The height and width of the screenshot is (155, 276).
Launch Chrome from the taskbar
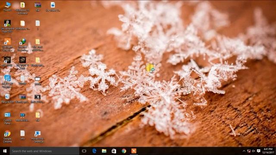[x=124, y=151]
